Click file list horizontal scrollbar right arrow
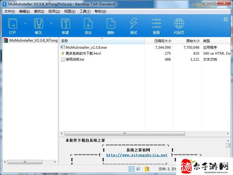 [228, 133]
